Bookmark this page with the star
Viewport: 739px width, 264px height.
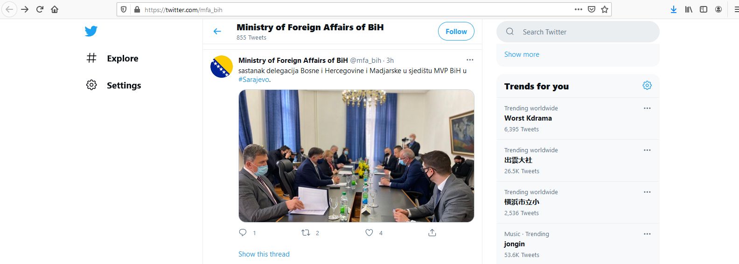point(605,9)
